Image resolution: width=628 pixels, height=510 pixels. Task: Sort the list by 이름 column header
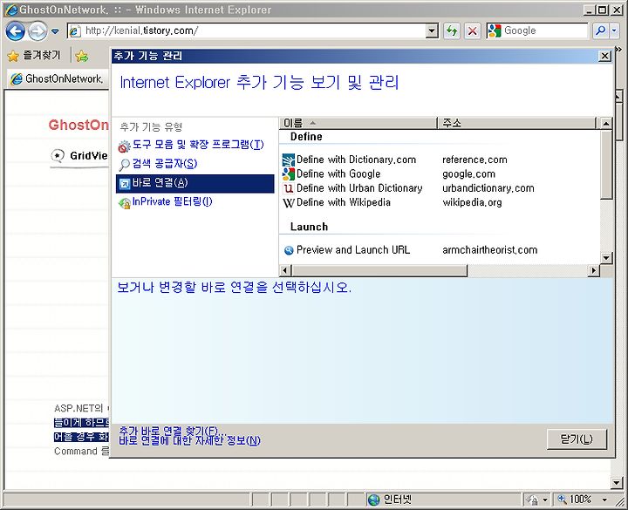coord(358,123)
